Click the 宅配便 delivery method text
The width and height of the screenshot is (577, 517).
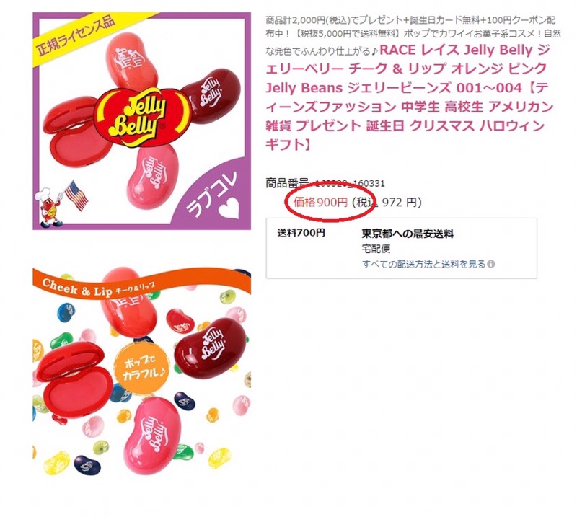pyautogui.click(x=376, y=249)
